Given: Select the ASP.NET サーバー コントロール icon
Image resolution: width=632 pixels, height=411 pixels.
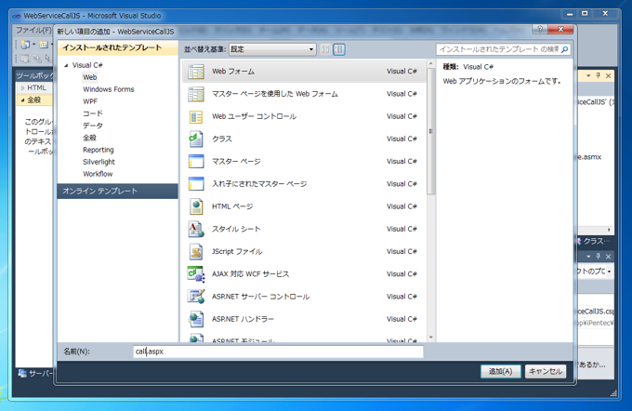Looking at the screenshot, I should point(196,297).
